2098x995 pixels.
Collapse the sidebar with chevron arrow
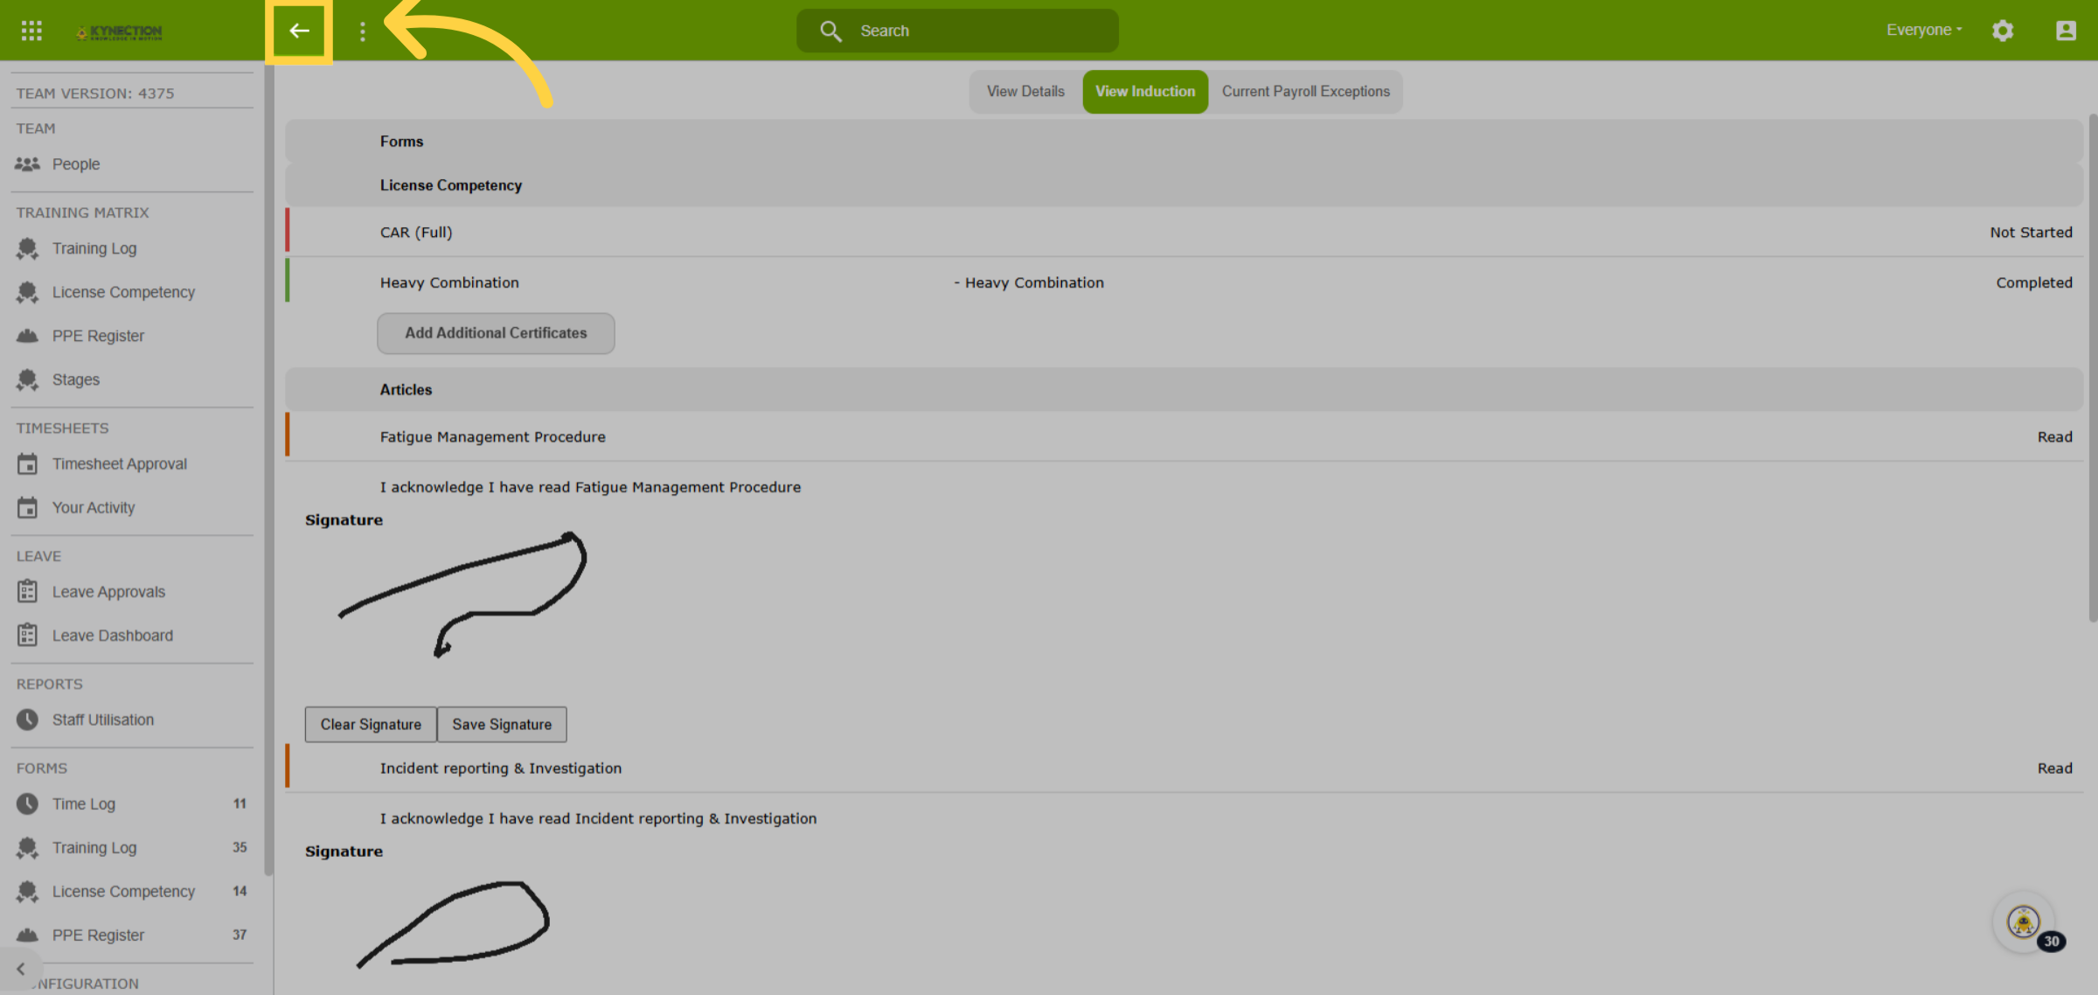21,969
